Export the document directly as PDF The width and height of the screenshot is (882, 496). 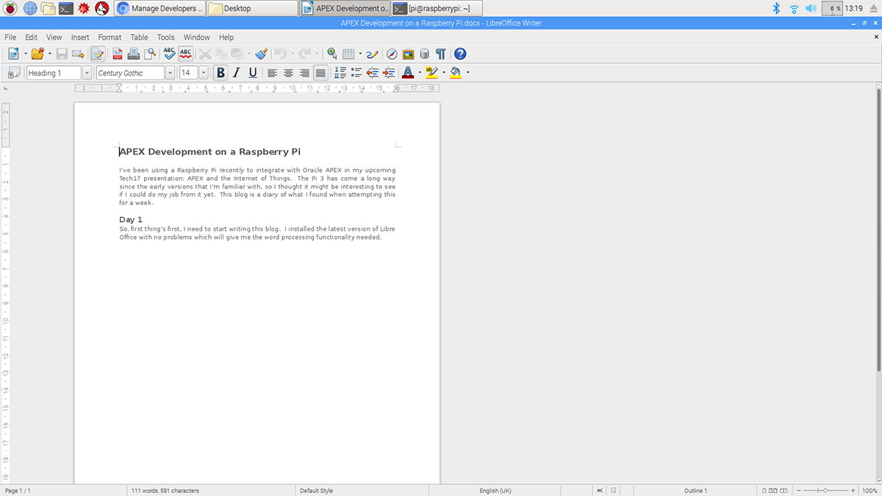[x=118, y=54]
